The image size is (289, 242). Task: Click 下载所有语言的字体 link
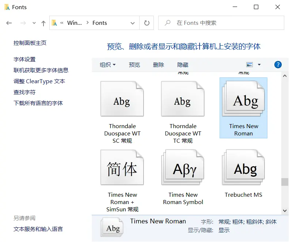(38, 103)
